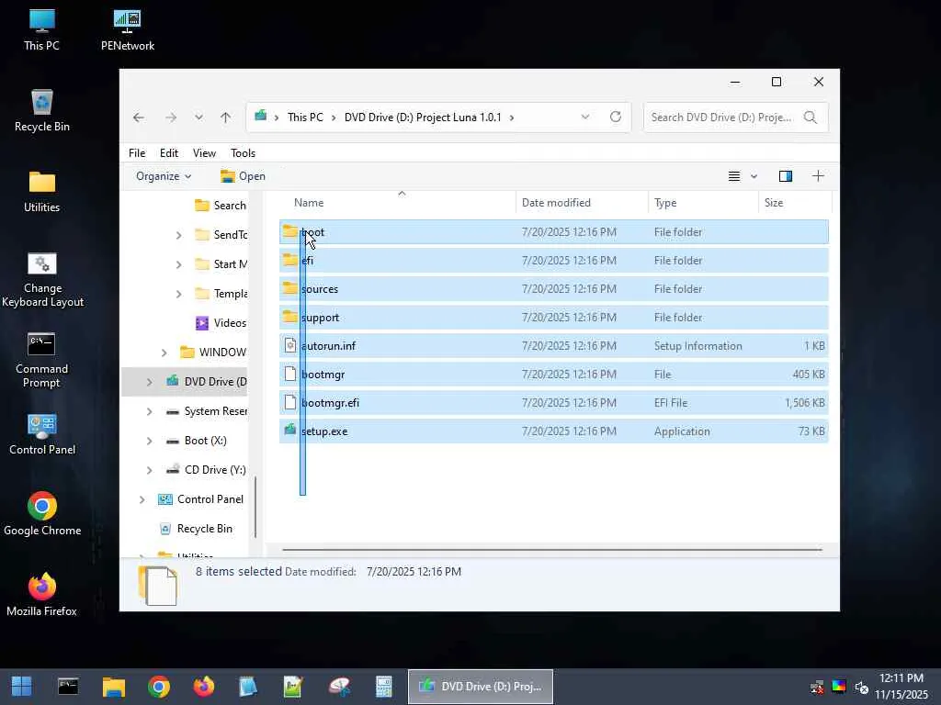Sort by Date modified column
Screen dimensions: 941x705
point(582,203)
